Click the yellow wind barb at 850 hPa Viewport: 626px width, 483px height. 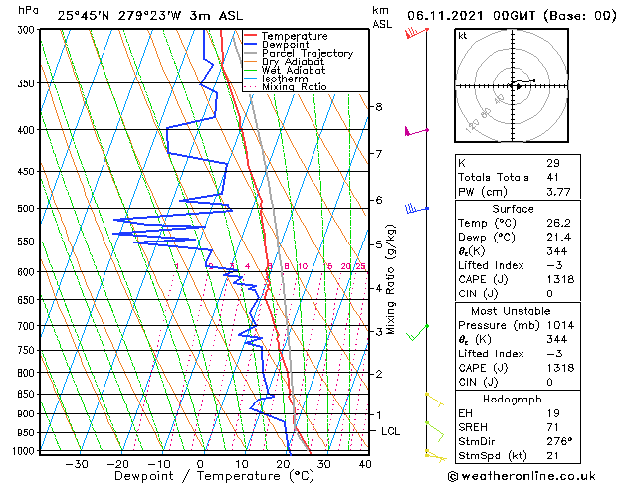(434, 400)
